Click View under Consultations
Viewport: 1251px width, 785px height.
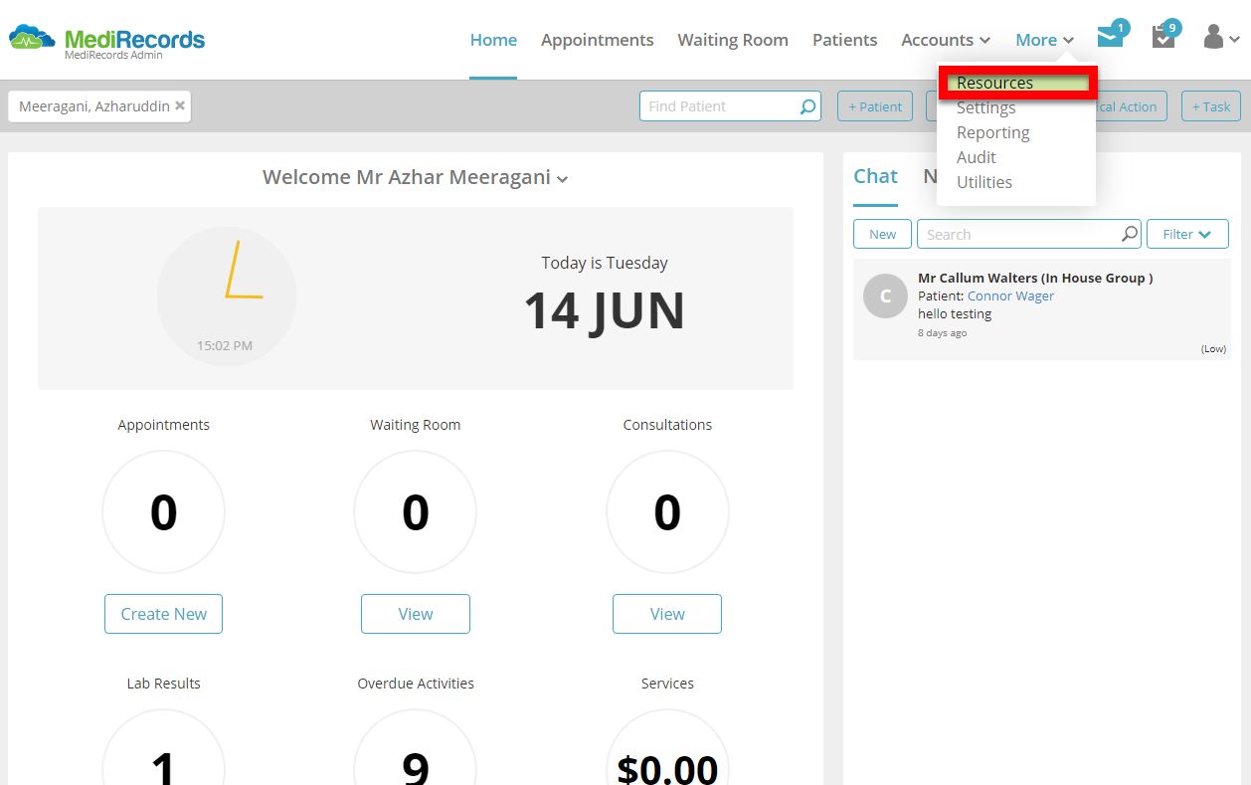coord(667,614)
